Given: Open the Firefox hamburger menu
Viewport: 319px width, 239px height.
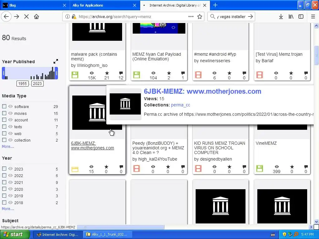Looking at the screenshot, I should tap(313, 17).
